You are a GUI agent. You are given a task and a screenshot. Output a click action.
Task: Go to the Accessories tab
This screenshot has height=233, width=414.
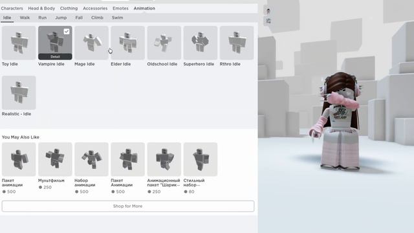[95, 8]
